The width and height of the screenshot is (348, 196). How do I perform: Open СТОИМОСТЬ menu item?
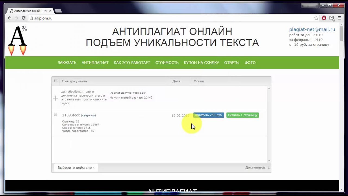[x=167, y=63]
